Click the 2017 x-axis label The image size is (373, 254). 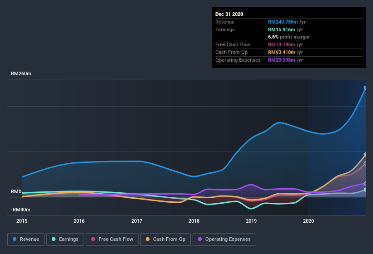click(x=137, y=221)
